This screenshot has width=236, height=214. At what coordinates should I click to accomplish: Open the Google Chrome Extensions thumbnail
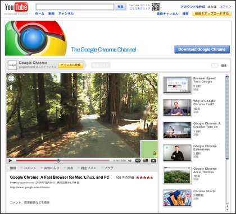click(177, 153)
